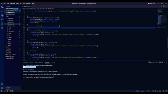This screenshot has width=168, height=94.
Task: Open the Selection menu
Action: 12,3
